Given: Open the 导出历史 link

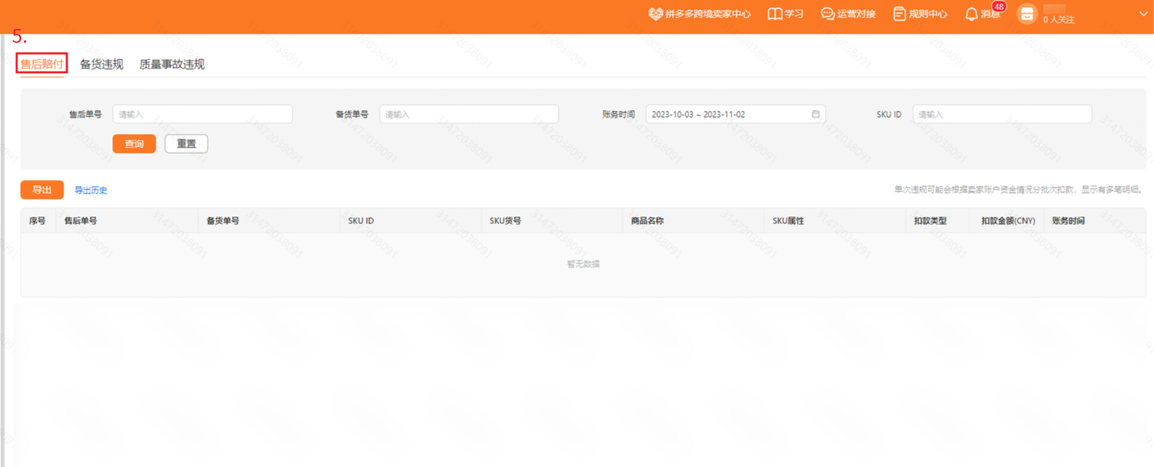Looking at the screenshot, I should click(x=91, y=190).
